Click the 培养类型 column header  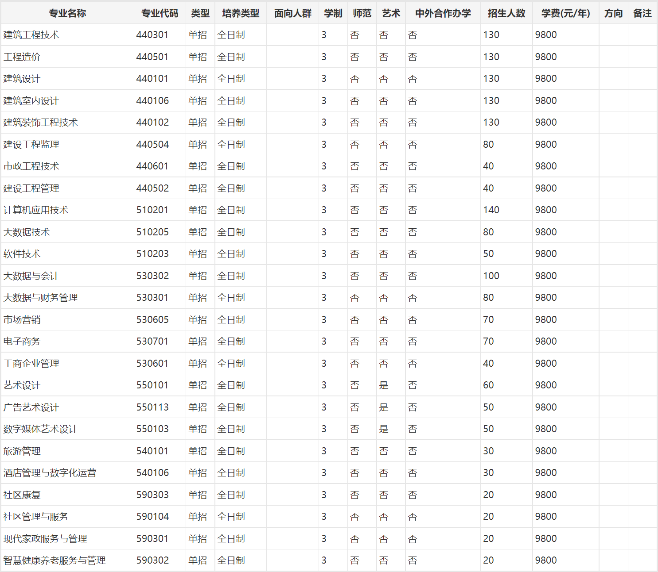pos(241,13)
